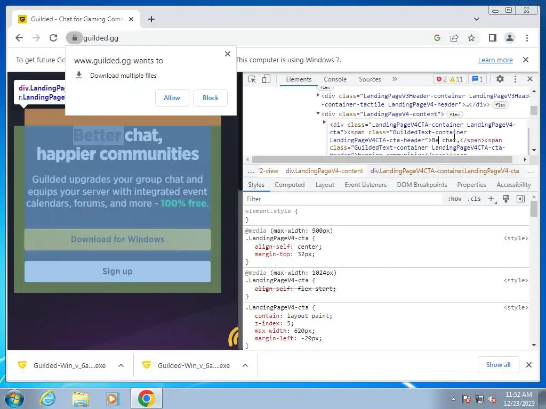Screen dimensions: 546x409
Task: Click the red errors counter badge
Action: point(441,79)
